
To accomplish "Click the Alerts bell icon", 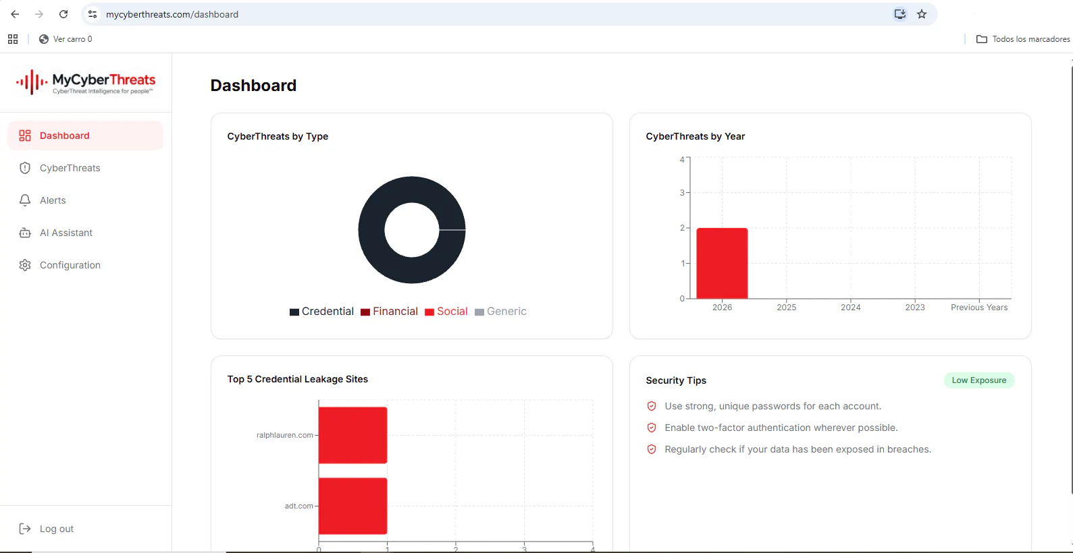I will [25, 200].
